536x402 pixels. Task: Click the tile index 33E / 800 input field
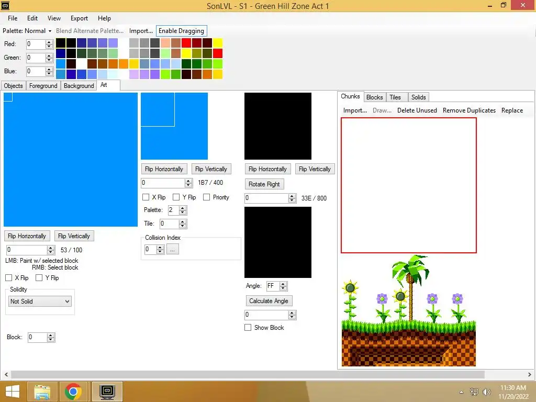click(266, 198)
